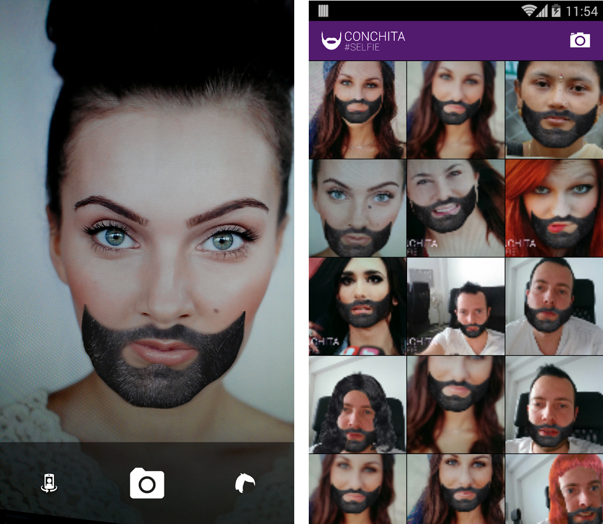Open bottom-row left selfie of brunette woman
The height and width of the screenshot is (524, 603).
(x=357, y=489)
